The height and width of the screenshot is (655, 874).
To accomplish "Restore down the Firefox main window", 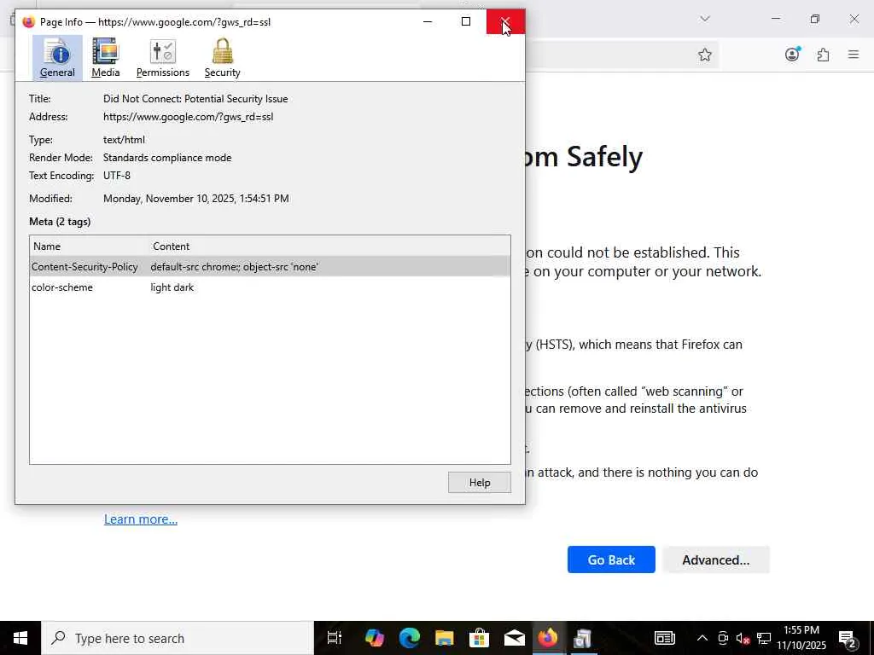I will 815,19.
